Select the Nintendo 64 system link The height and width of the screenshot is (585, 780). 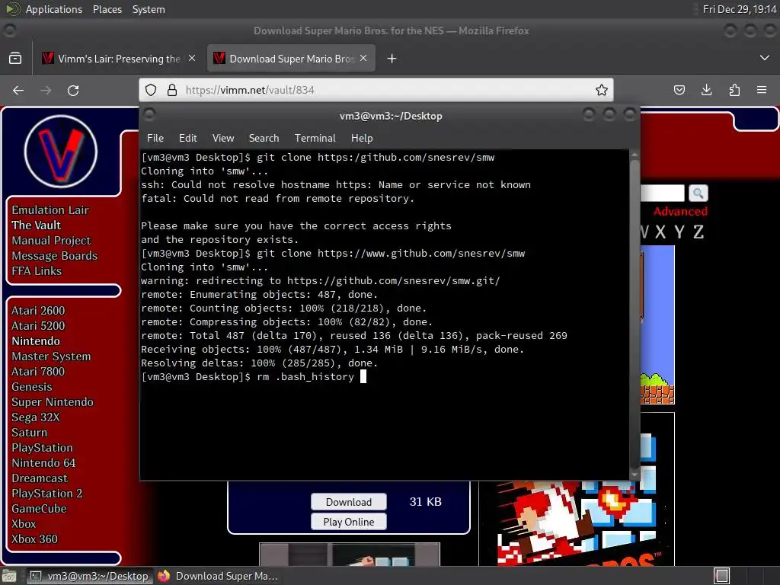coord(43,463)
